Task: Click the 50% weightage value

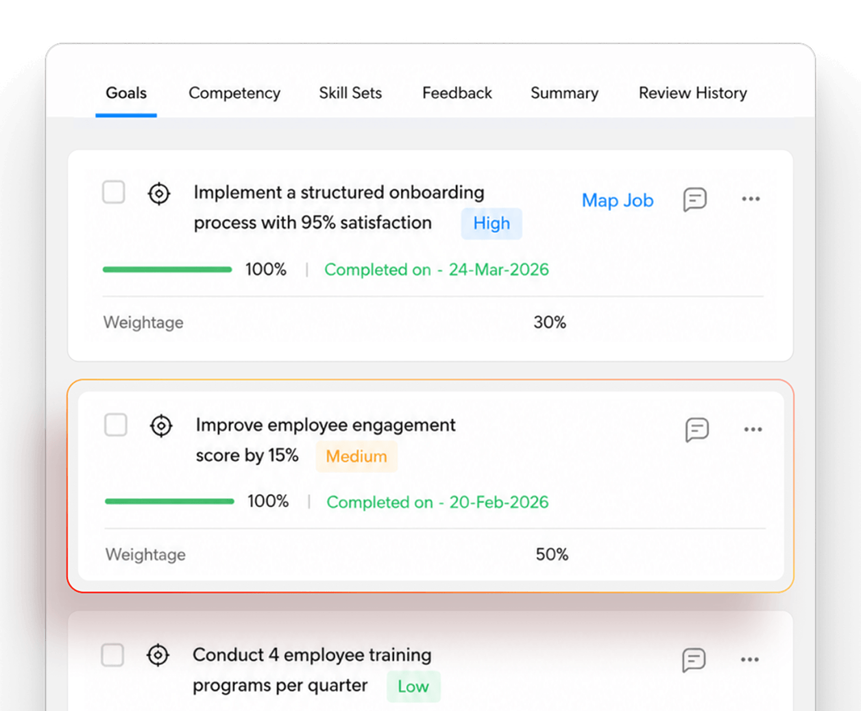Action: coord(552,555)
